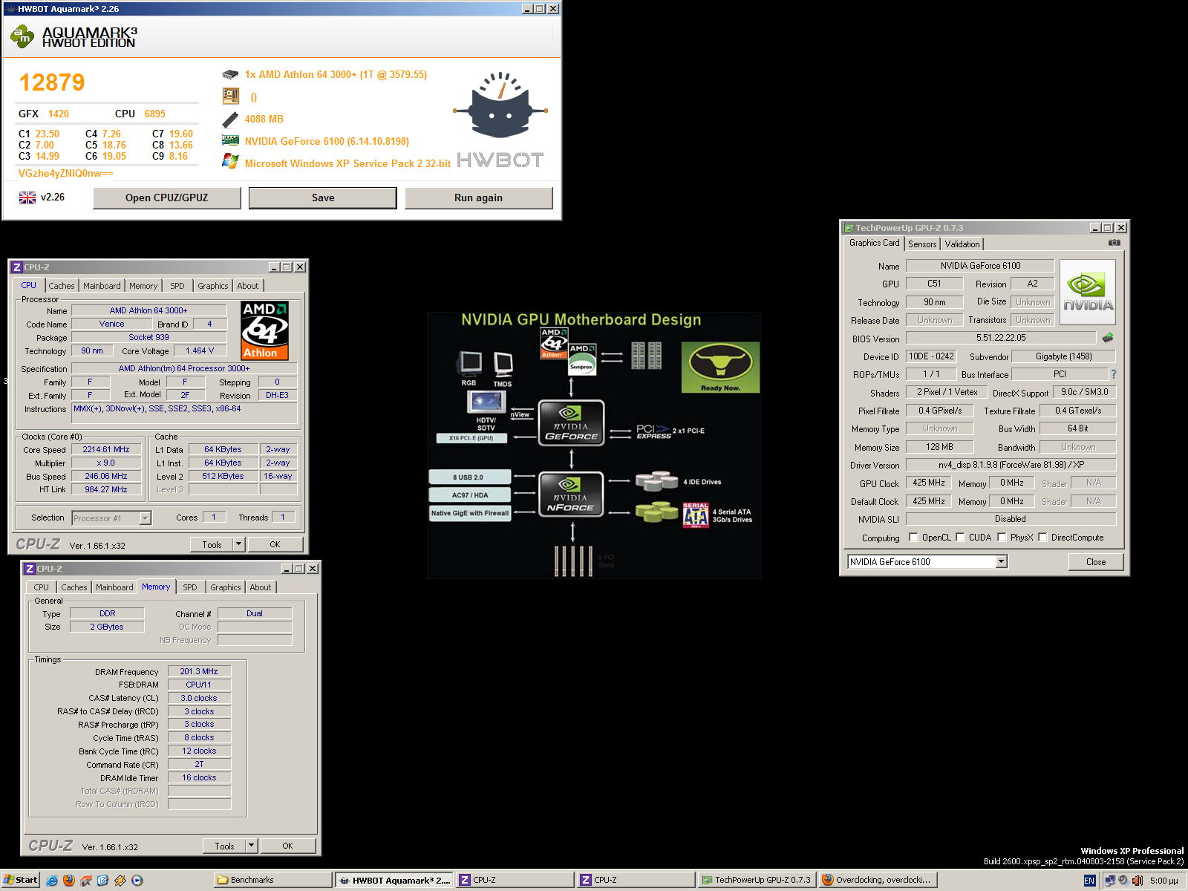This screenshot has width=1188, height=891.
Task: Click the Driver Version field in GPU-Z
Action: [1011, 465]
